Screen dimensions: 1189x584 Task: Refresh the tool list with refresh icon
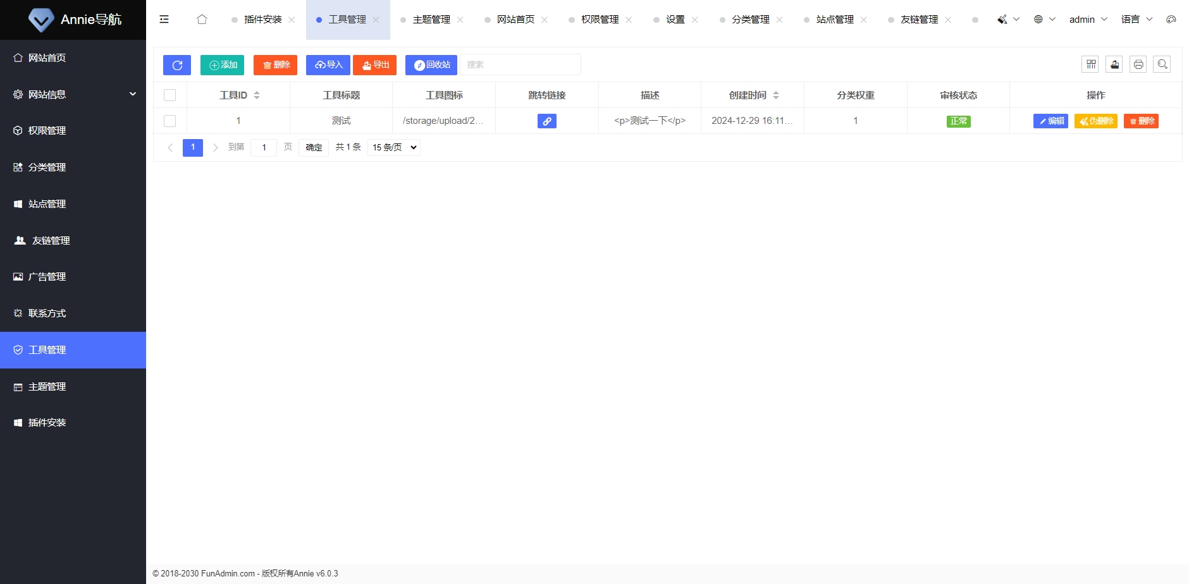176,64
